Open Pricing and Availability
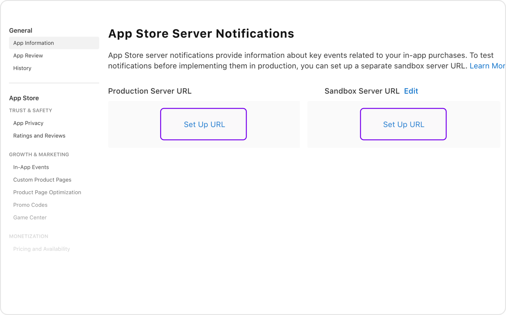Image resolution: width=506 pixels, height=315 pixels. pos(41,249)
